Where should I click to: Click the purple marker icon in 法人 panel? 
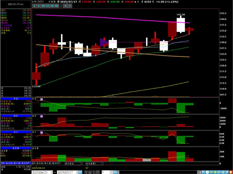pos(42,132)
